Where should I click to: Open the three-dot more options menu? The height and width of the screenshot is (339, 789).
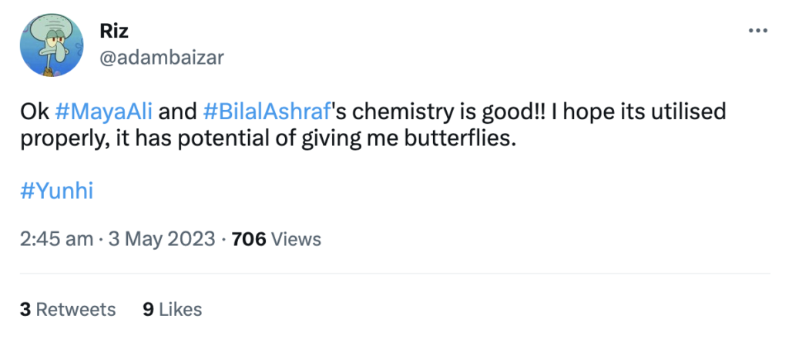coord(758,31)
